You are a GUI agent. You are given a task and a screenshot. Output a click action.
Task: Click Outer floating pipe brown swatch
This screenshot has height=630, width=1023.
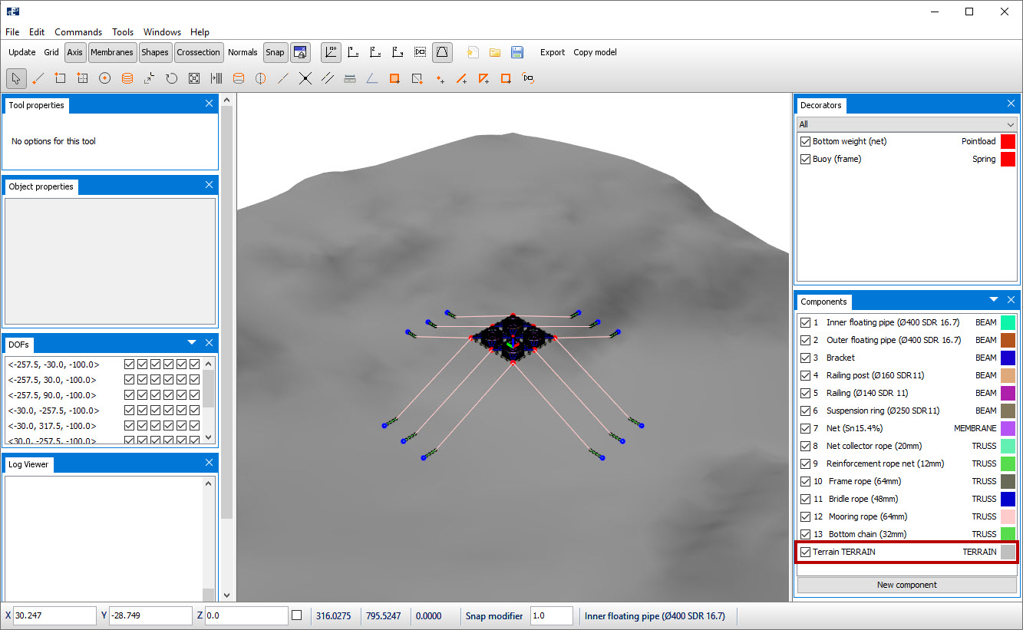pyautogui.click(x=1008, y=340)
